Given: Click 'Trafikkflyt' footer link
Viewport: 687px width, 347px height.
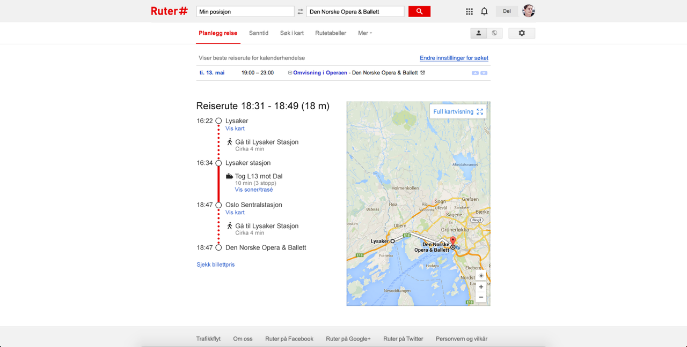Looking at the screenshot, I should pyautogui.click(x=208, y=339).
